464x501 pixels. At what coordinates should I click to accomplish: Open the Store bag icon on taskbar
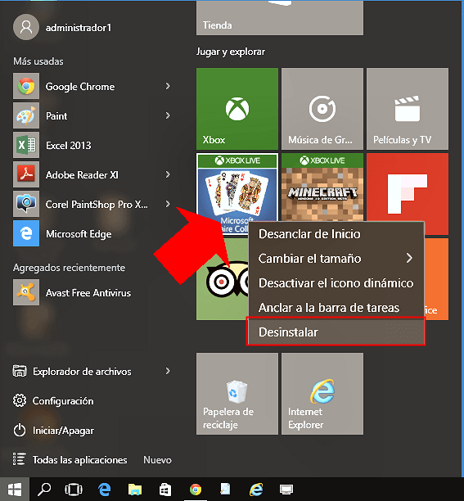165,490
